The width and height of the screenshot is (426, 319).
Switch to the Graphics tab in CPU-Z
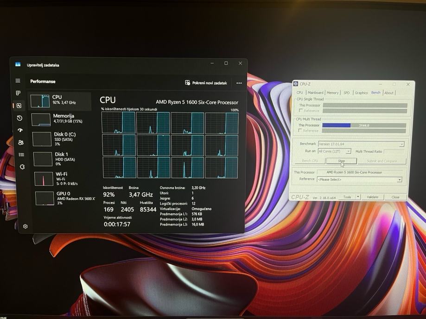pyautogui.click(x=361, y=93)
